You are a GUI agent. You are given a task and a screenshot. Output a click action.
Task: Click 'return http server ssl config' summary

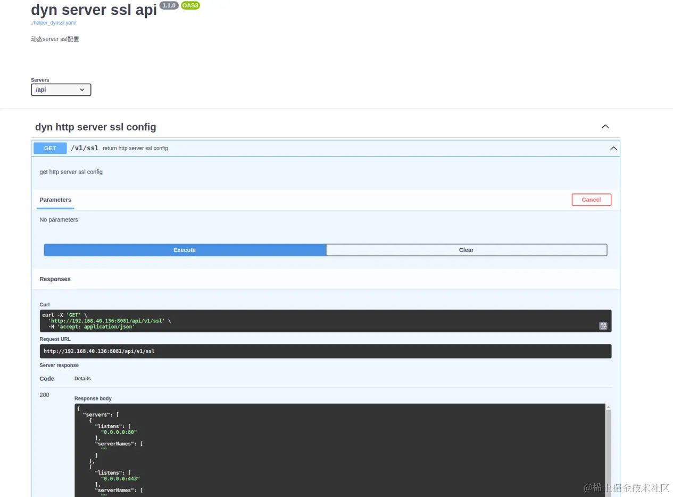coord(135,148)
